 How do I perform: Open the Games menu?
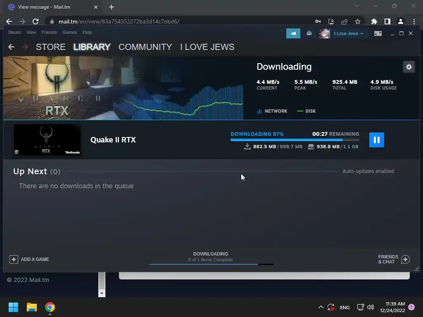point(69,32)
